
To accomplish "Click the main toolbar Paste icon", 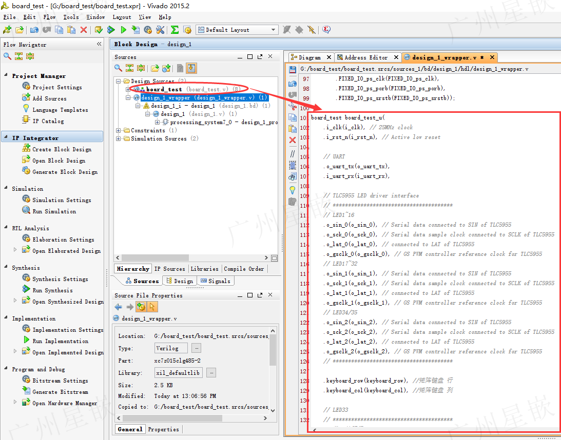I will click(71, 30).
